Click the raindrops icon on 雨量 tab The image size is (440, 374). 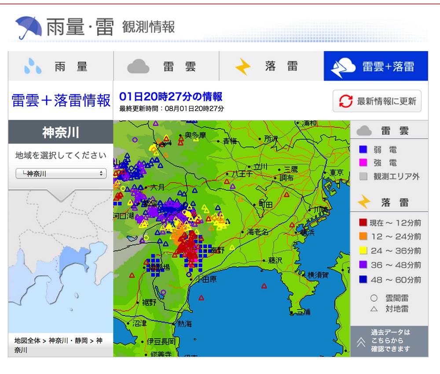(x=33, y=67)
